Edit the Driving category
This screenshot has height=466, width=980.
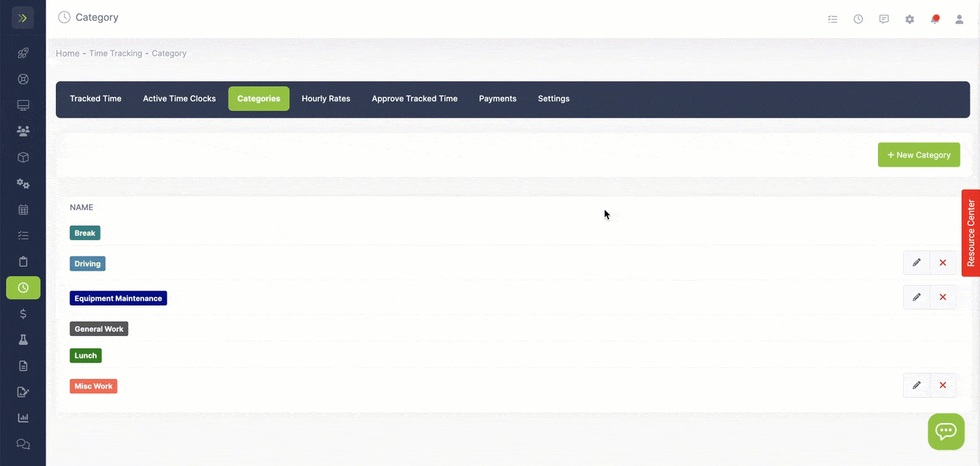917,263
